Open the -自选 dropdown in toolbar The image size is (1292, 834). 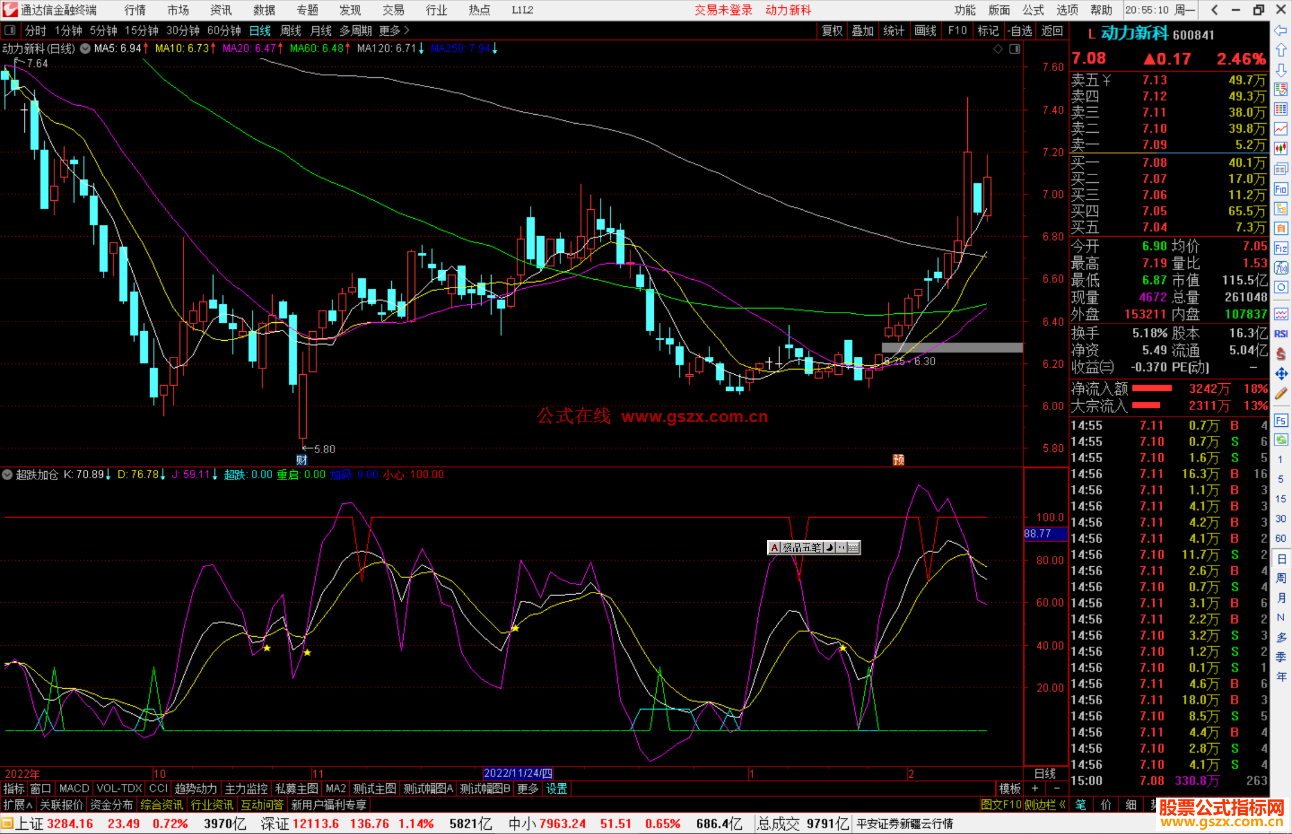[1019, 30]
